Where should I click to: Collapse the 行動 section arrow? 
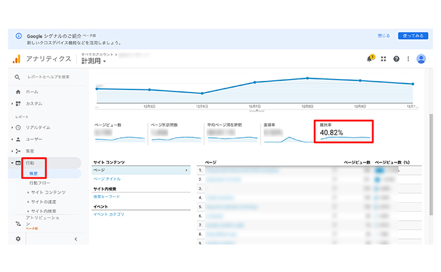(x=12, y=163)
